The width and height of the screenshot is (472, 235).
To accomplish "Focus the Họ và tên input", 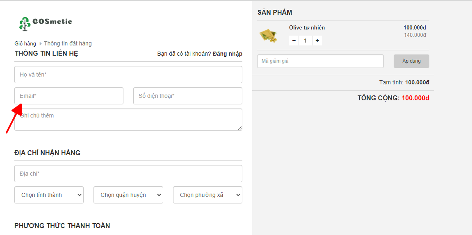I will point(128,75).
